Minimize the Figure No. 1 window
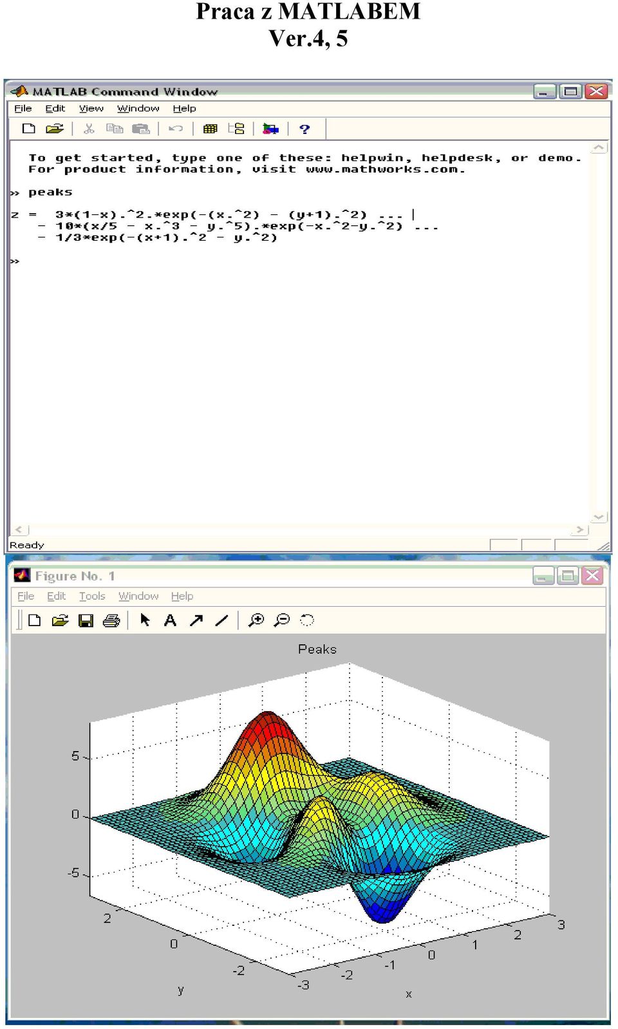 tap(543, 576)
